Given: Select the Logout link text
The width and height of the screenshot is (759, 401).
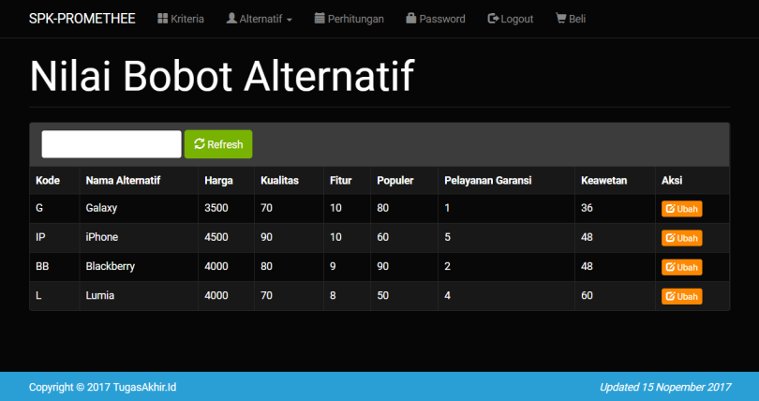Looking at the screenshot, I should click(516, 19).
